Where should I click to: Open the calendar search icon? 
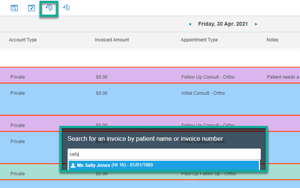14,8
